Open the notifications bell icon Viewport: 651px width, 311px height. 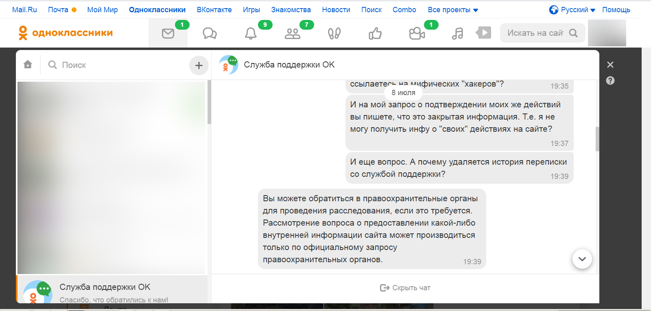click(x=251, y=33)
